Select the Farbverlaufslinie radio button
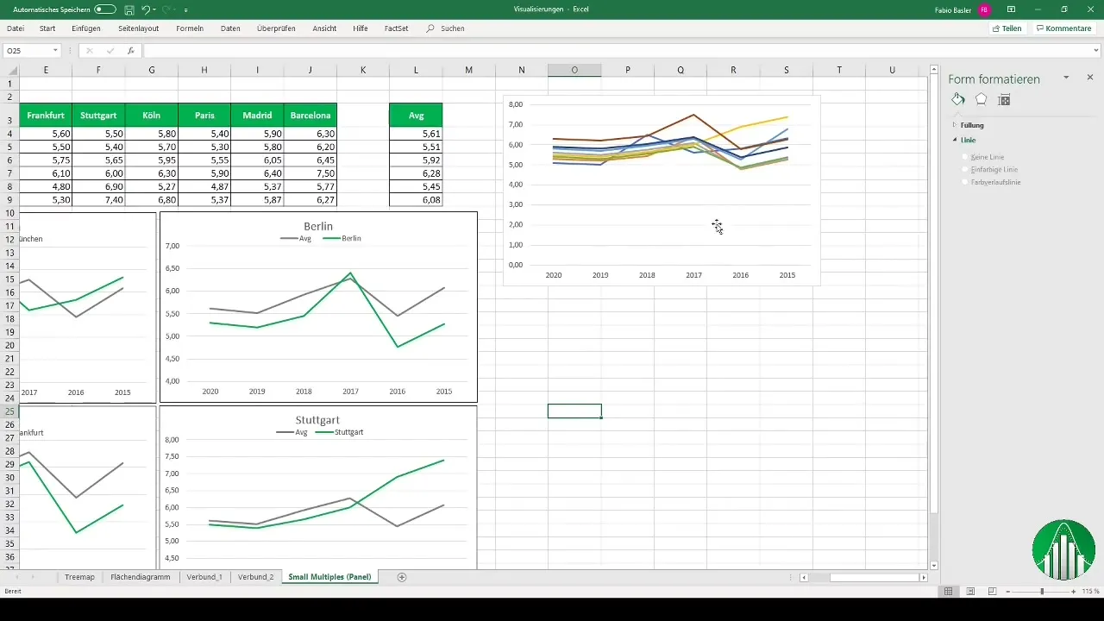Viewport: 1104px width, 621px height. (x=964, y=183)
